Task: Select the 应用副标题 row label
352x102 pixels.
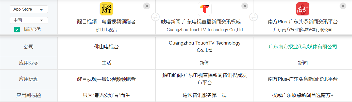Action: click(x=29, y=95)
